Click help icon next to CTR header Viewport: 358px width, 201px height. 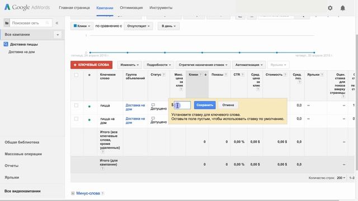click(242, 75)
